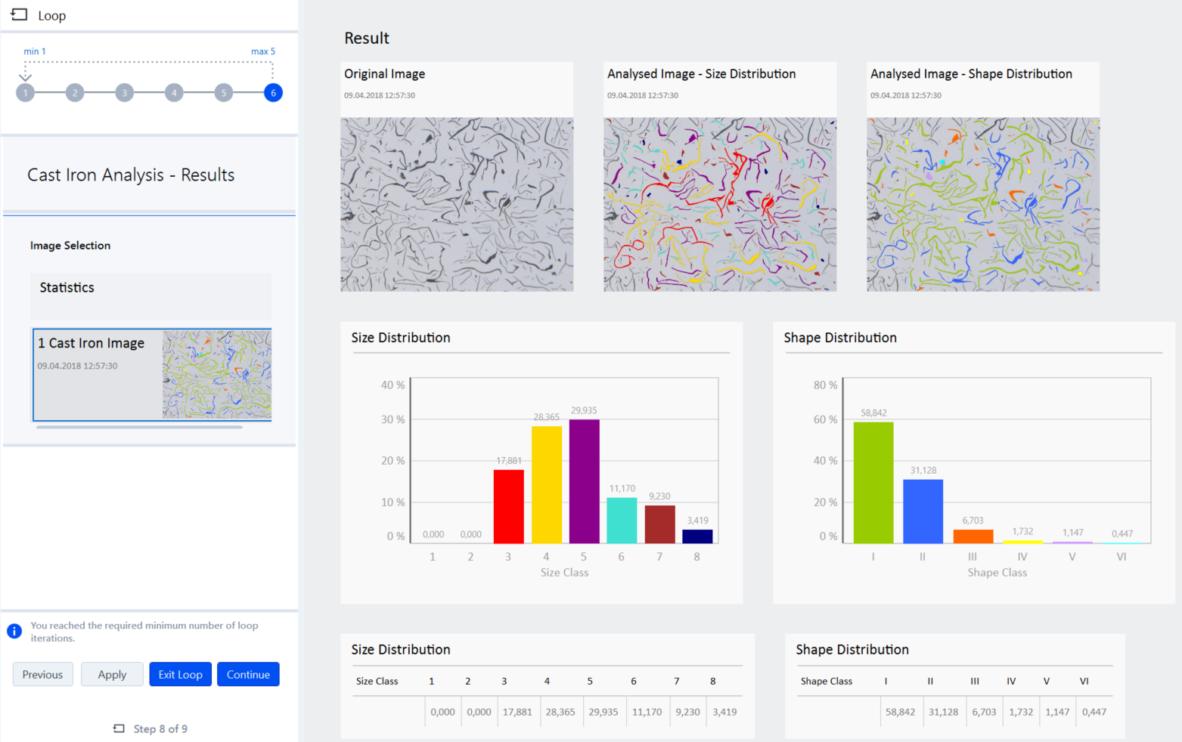The image size is (1182, 742).
Task: Click the green Class I bar in Shape Distribution
Action: (873, 481)
